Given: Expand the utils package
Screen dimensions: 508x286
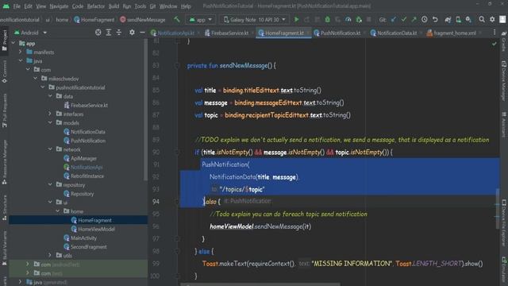Looking at the screenshot, I should [x=50, y=256].
